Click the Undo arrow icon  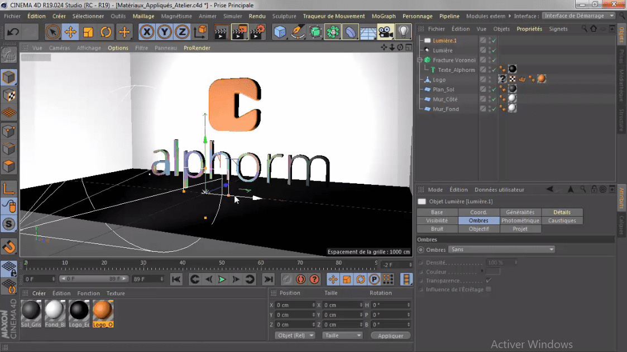tap(13, 32)
